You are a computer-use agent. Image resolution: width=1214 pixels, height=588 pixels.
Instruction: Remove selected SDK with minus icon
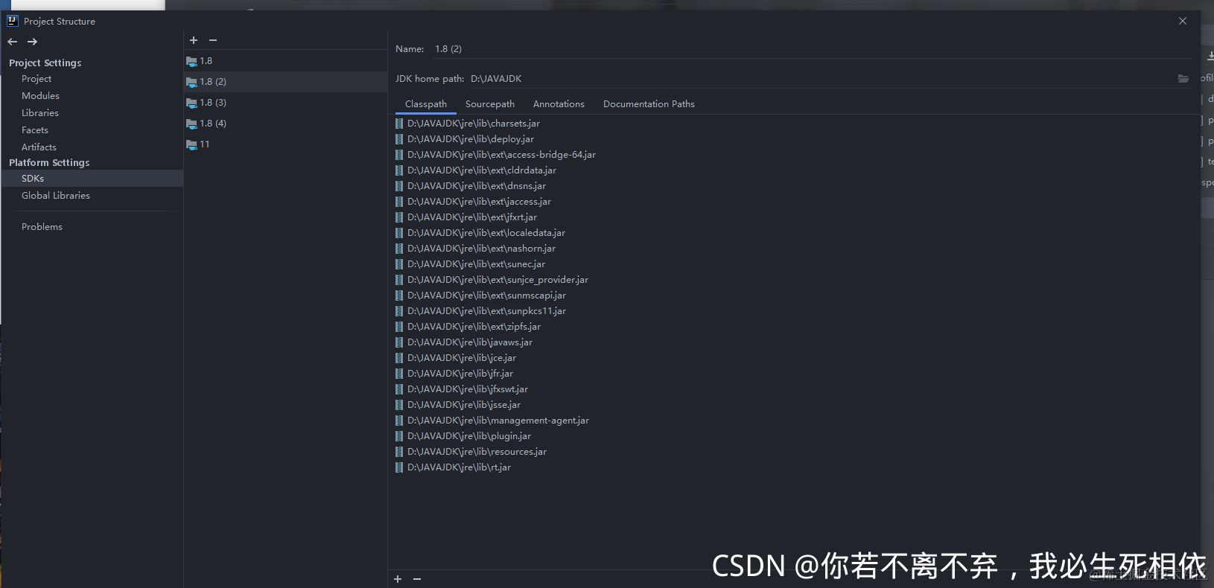[213, 40]
